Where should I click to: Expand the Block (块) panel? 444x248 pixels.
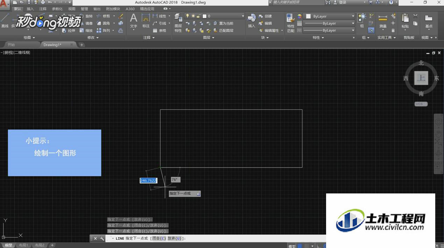tap(265, 37)
